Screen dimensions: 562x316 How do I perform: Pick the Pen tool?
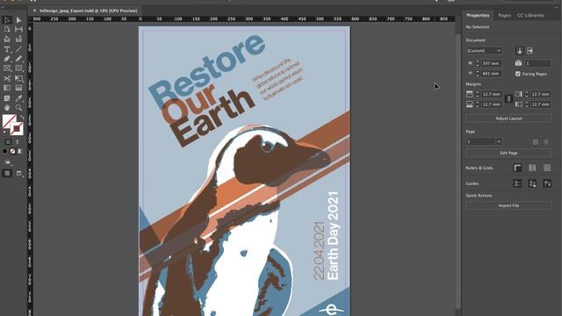coord(7,59)
